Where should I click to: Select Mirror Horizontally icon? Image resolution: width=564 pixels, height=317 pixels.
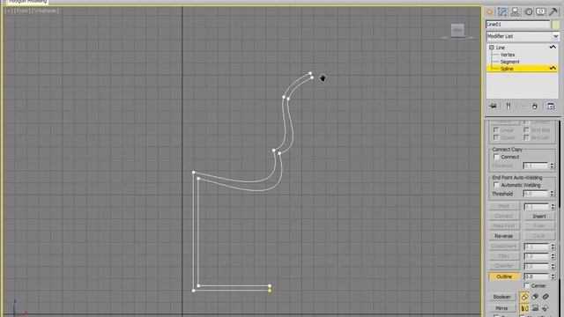524,308
